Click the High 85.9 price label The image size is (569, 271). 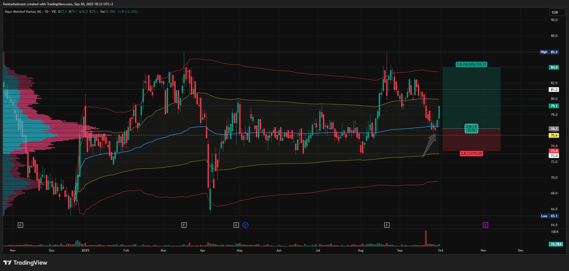tap(549, 52)
